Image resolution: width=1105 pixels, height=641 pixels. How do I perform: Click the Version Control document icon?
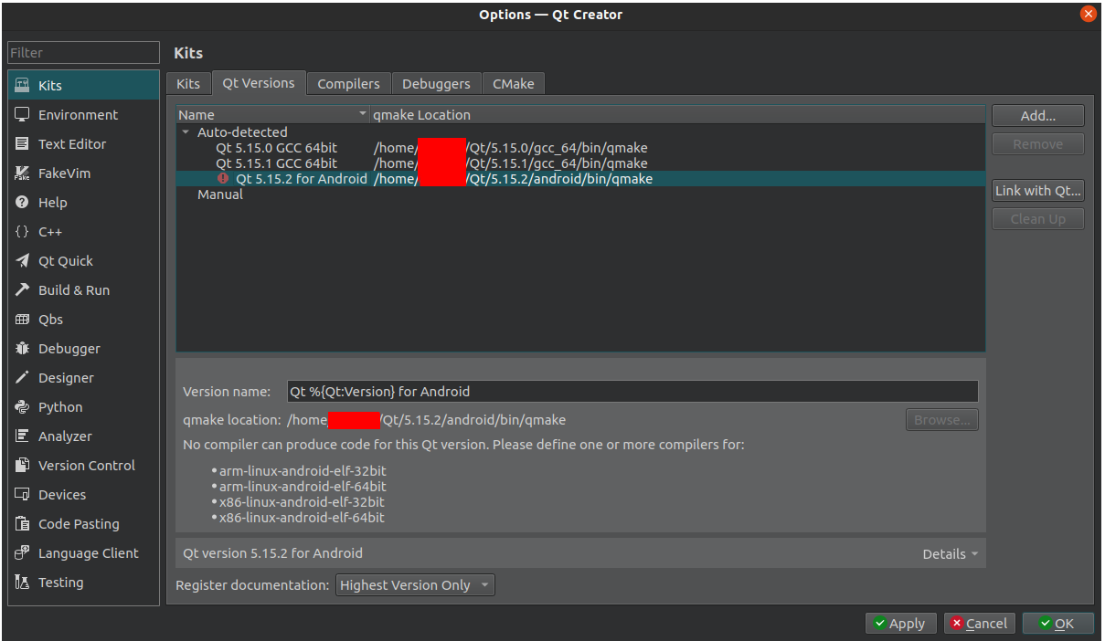coord(23,465)
